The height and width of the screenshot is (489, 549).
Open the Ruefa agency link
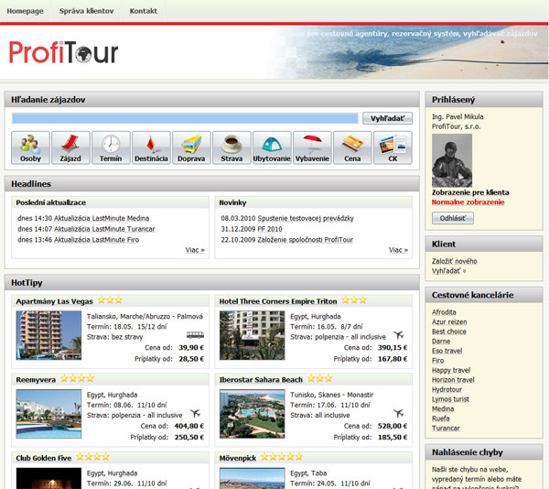pyautogui.click(x=440, y=418)
